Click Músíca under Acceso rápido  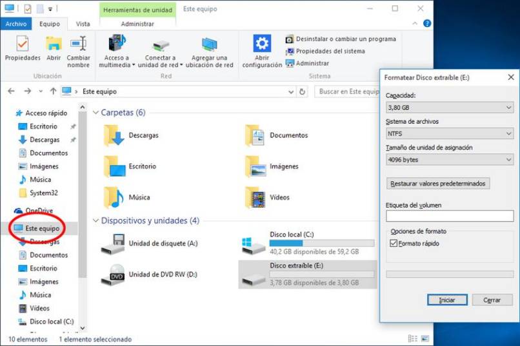35,180
